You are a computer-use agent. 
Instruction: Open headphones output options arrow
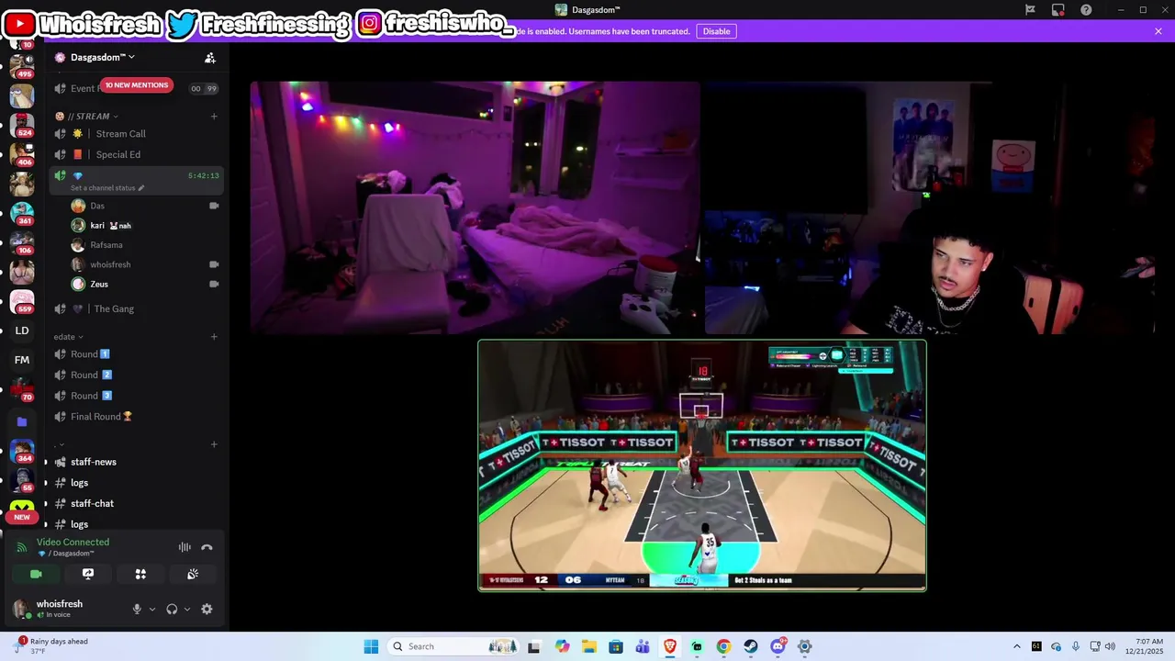pos(187,609)
